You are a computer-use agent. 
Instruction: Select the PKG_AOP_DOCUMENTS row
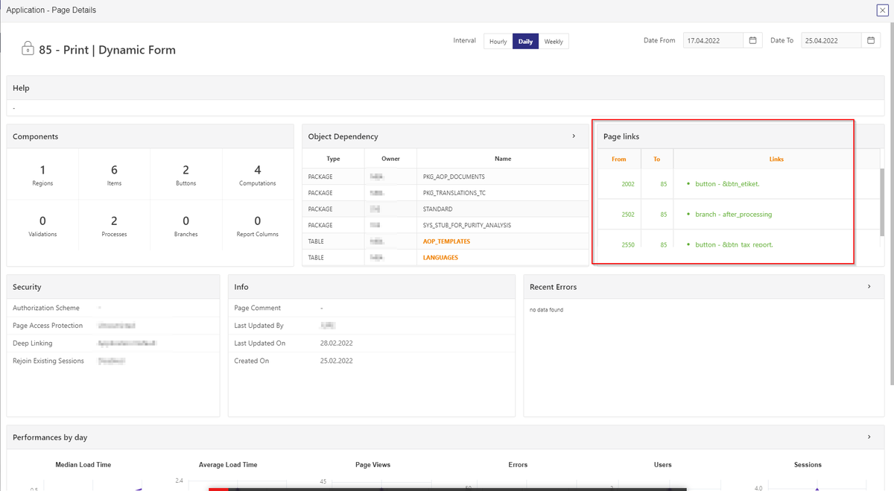coord(446,177)
